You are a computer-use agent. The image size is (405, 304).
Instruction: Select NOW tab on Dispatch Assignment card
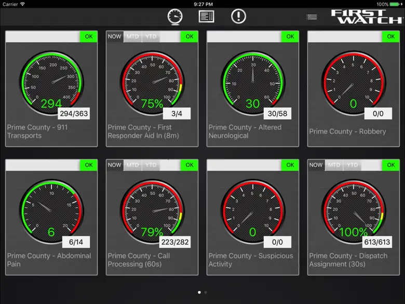[x=316, y=165]
